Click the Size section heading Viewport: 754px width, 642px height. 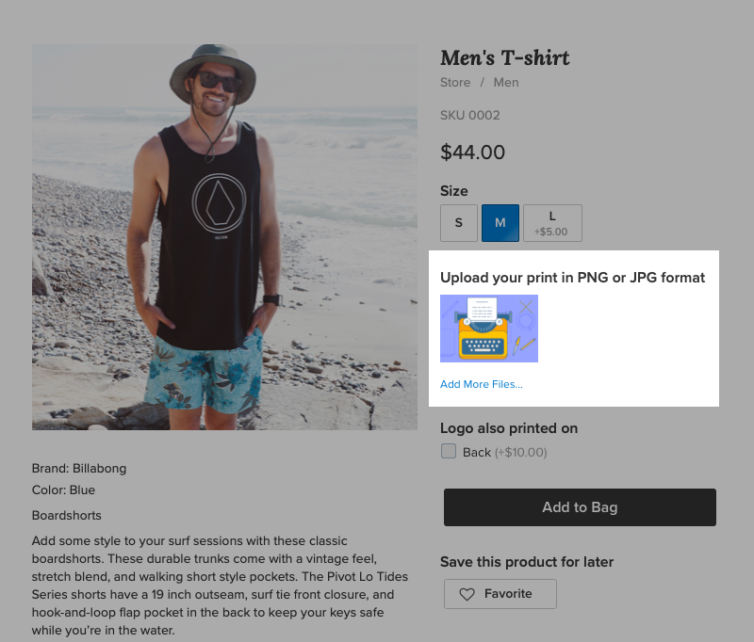454,191
